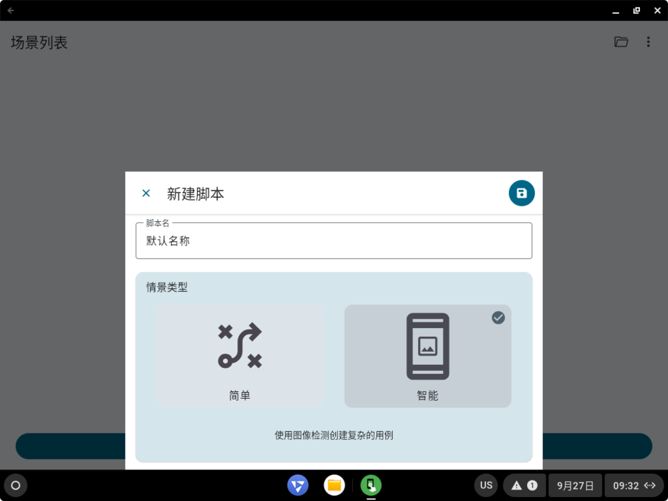
Task: Click the 脚本名 field showing 默认名称
Action: point(333,240)
